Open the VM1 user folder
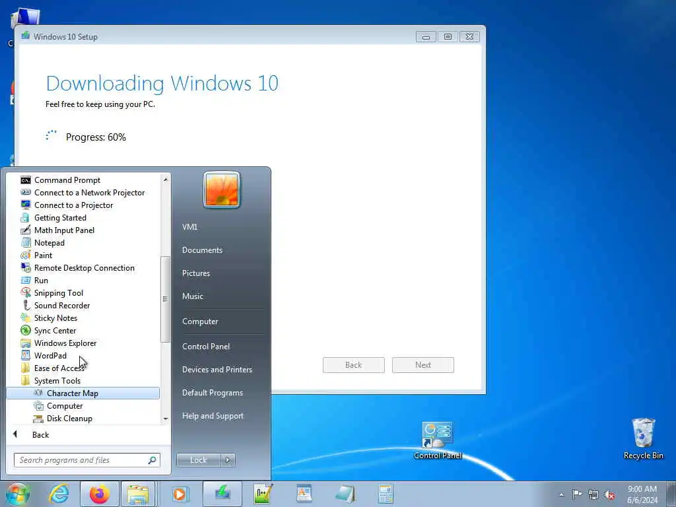The height and width of the screenshot is (507, 676). coord(189,227)
